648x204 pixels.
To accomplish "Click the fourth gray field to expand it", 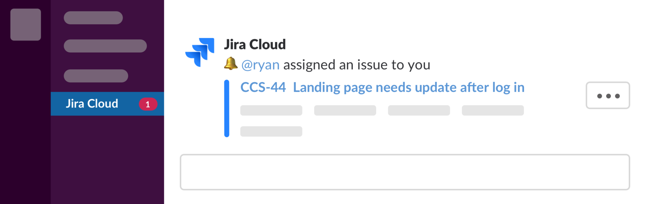I will pyautogui.click(x=493, y=110).
